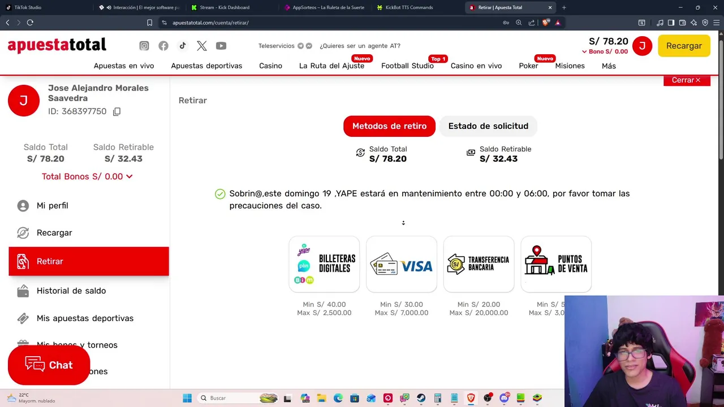724x407 pixels.
Task: Expand the header Bono S/ 0.00 dropdown
Action: (x=605, y=51)
